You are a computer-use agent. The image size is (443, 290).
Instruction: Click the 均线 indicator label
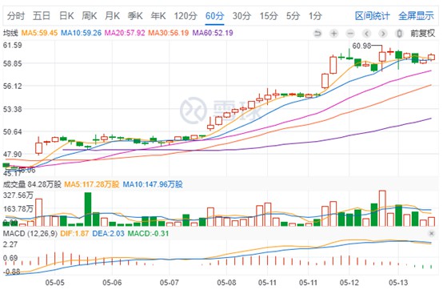coord(10,33)
